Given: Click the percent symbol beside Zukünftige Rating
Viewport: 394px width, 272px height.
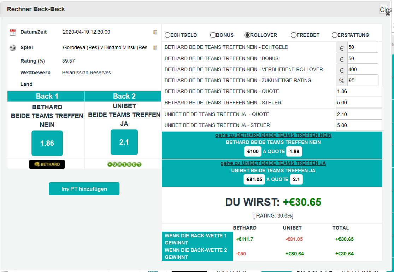Looking at the screenshot, I should [342, 81].
